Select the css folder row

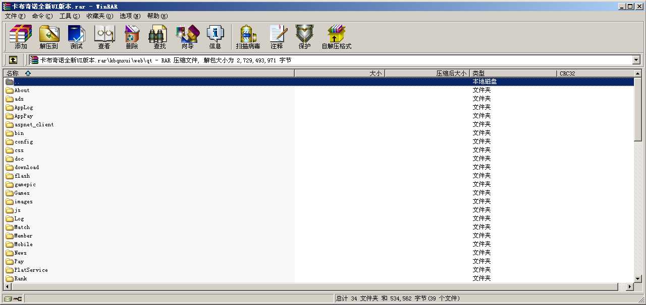click(x=319, y=150)
